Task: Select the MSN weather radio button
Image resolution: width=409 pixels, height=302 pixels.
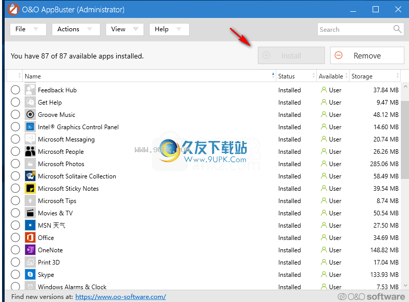Action: click(15, 225)
